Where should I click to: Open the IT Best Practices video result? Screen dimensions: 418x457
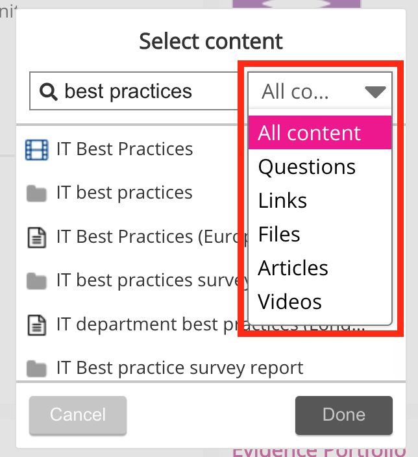125,149
